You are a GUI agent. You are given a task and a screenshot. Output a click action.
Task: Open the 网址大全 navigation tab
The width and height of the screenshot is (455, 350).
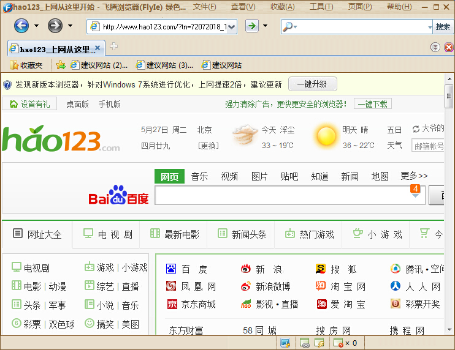tap(37, 234)
